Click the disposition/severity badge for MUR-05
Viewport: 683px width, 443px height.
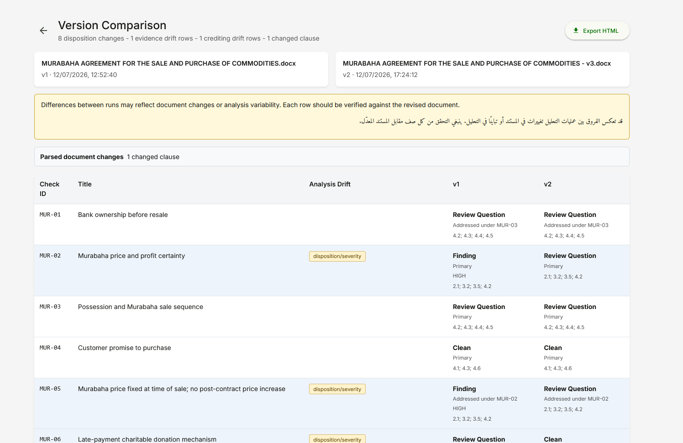point(337,389)
